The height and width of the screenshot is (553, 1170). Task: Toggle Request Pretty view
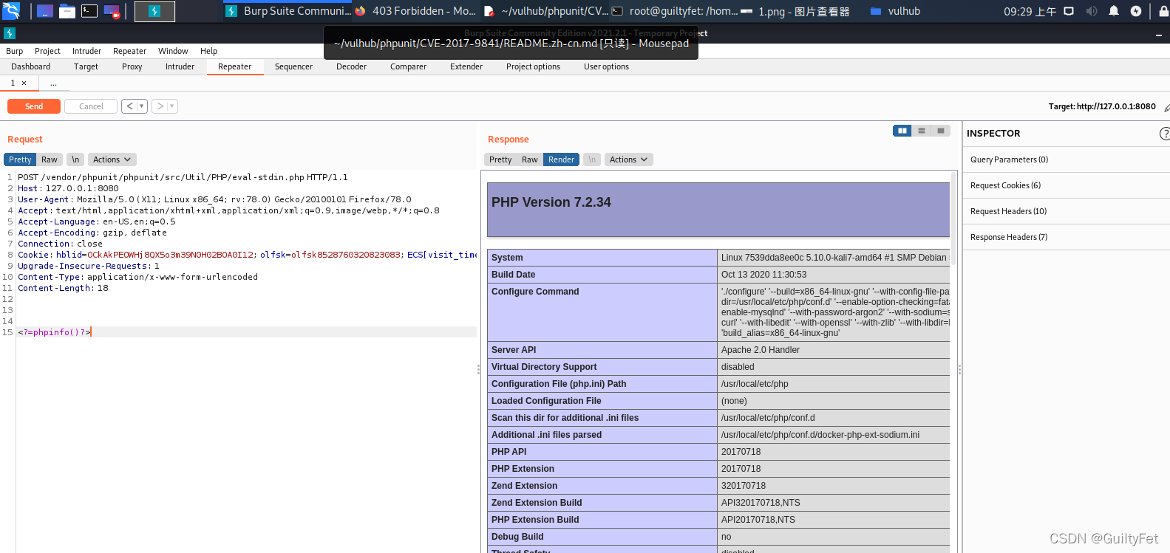pyautogui.click(x=20, y=159)
